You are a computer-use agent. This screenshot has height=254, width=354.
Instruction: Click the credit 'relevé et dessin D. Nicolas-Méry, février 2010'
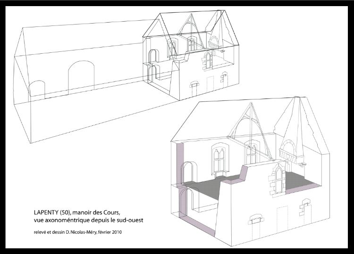[78, 232]
